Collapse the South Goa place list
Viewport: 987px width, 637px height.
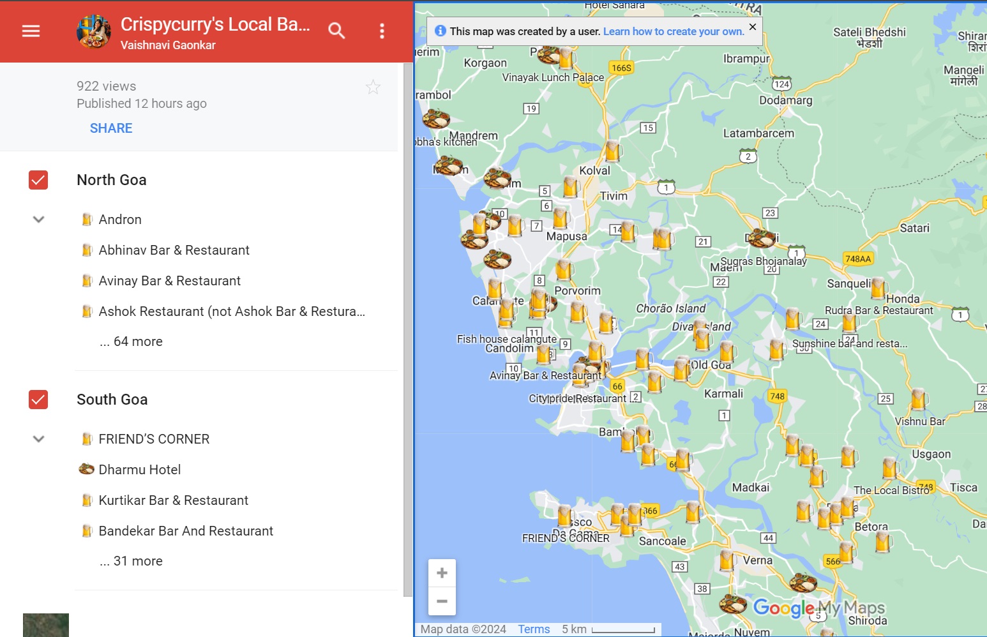click(38, 439)
